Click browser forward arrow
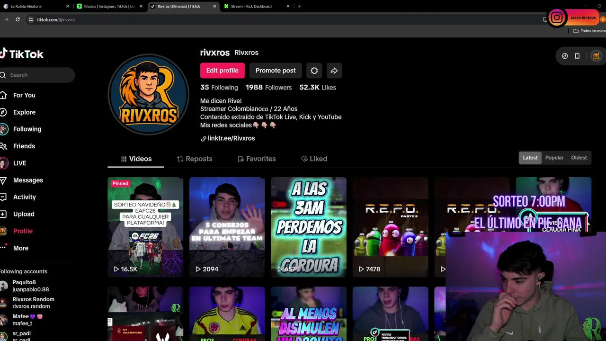 point(6,19)
